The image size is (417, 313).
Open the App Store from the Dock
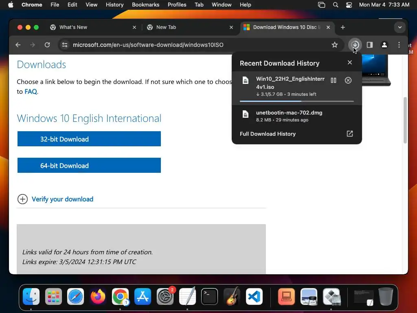click(143, 297)
